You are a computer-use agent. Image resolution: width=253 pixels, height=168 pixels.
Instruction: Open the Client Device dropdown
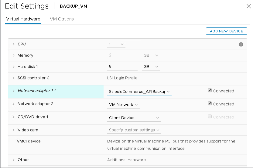click(134, 118)
